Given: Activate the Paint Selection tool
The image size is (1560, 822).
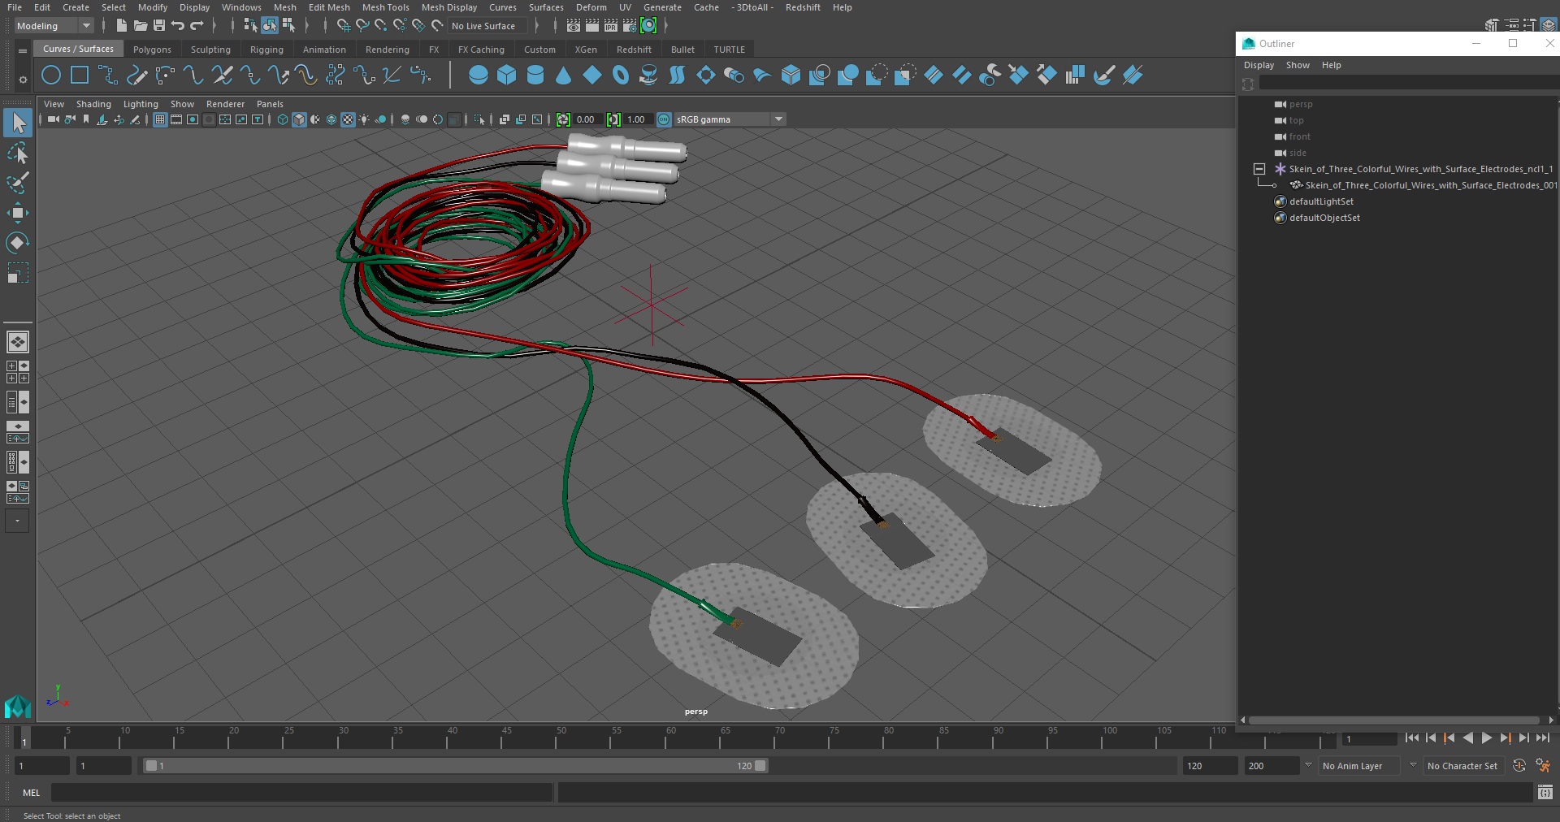Looking at the screenshot, I should tap(18, 183).
